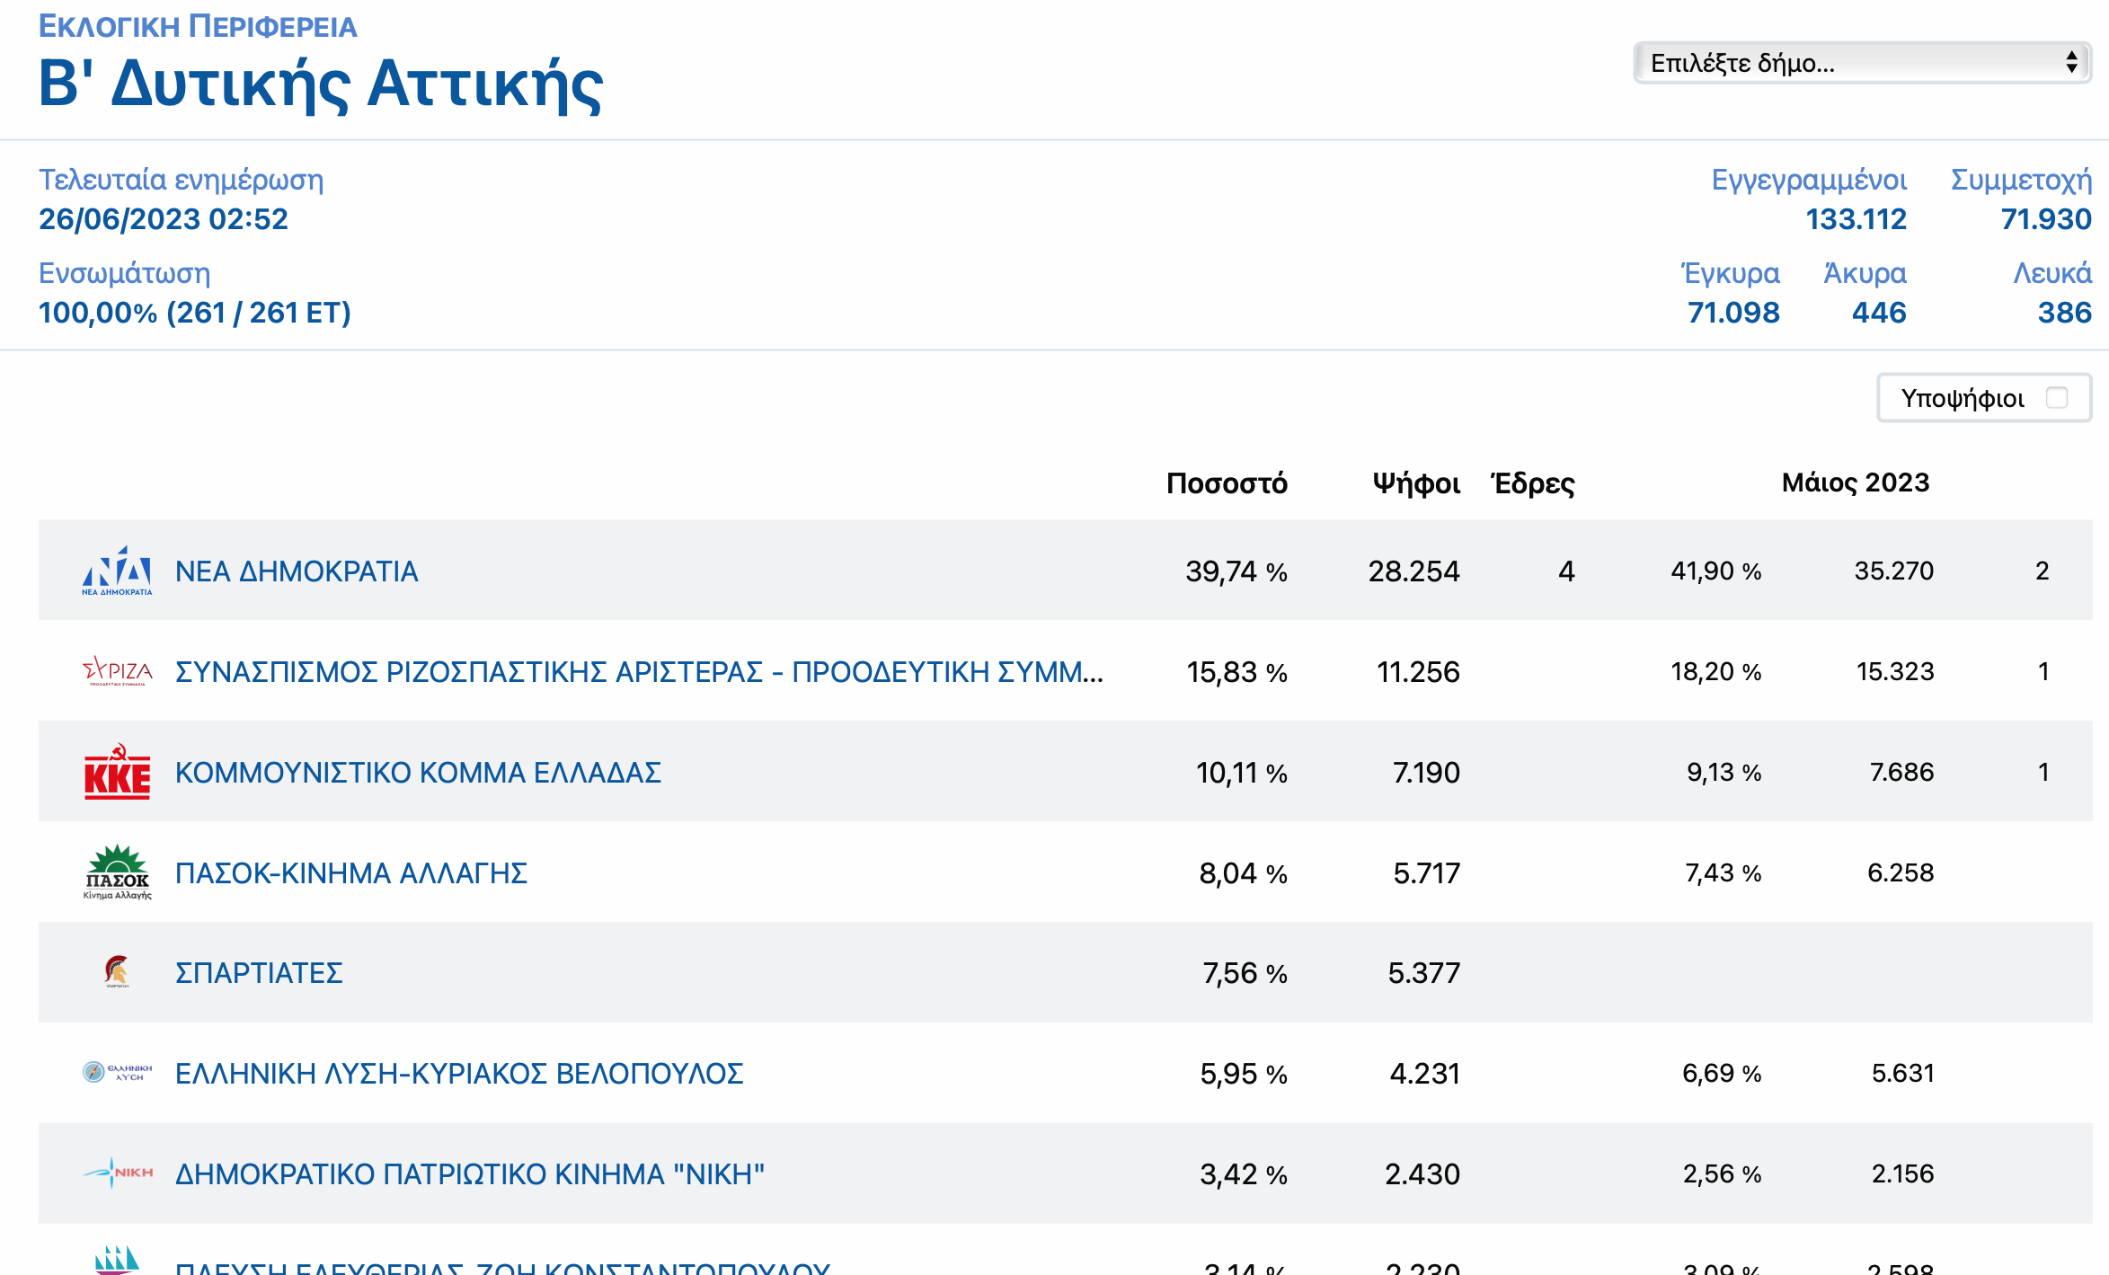
Task: Click the 5.717 votes cell
Action: (x=1427, y=873)
